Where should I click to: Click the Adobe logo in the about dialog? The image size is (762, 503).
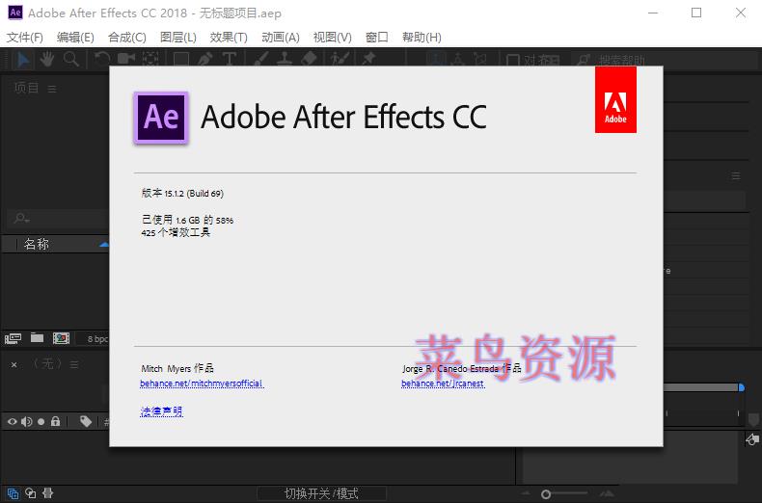pos(615,99)
